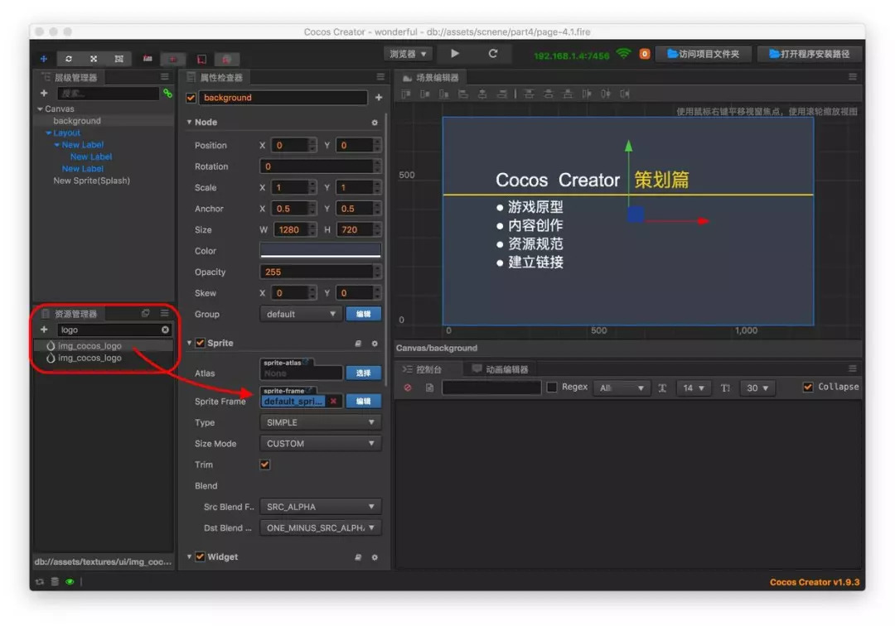Screen dimensions: 895x626
Task: Open the Color swatch in Node properties
Action: tap(320, 250)
